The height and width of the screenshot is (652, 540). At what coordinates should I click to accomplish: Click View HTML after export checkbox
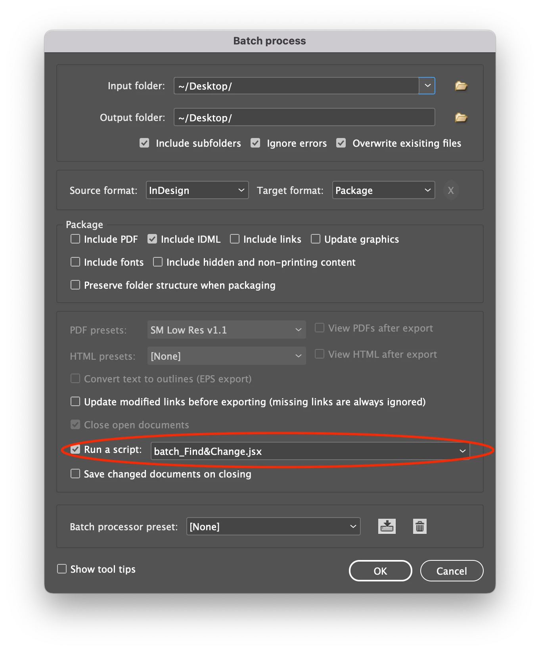pos(320,354)
